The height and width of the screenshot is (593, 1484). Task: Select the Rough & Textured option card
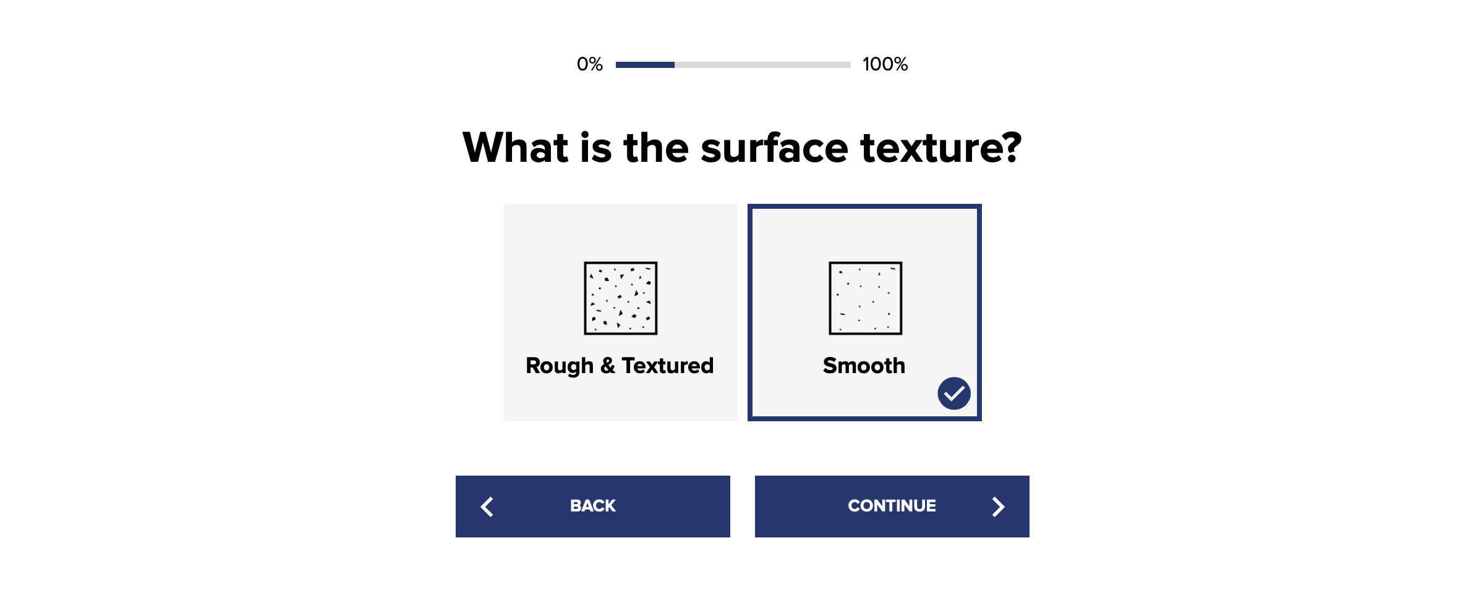(620, 313)
